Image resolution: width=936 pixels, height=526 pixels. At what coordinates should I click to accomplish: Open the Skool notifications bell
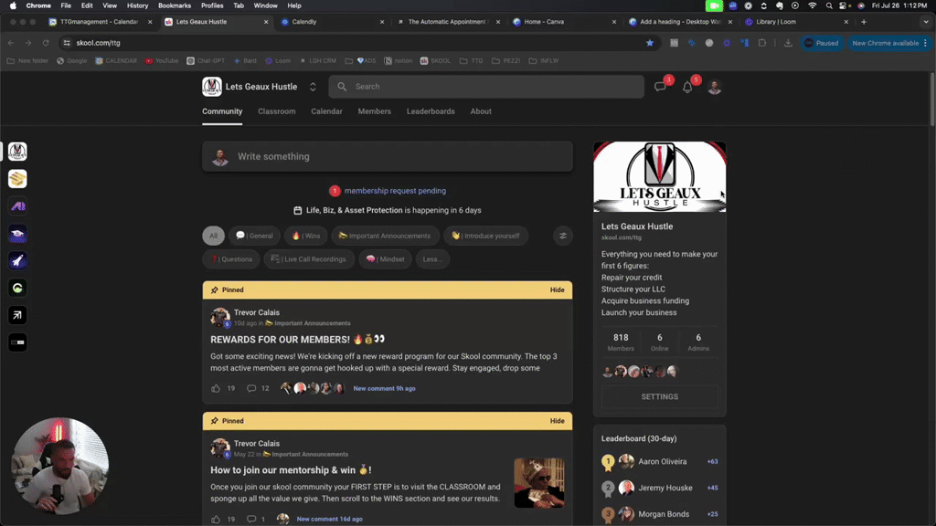click(686, 86)
